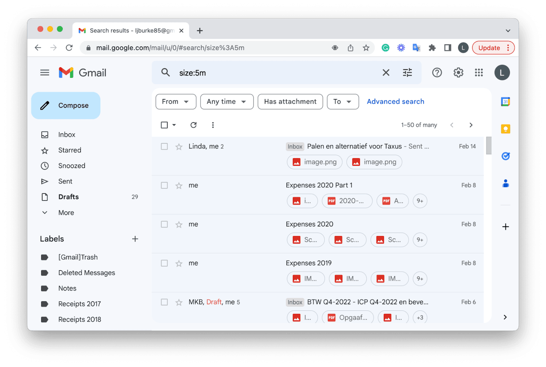The width and height of the screenshot is (546, 367).
Task: Select checkbox for Expenses 2019 email
Action: [x=164, y=263]
